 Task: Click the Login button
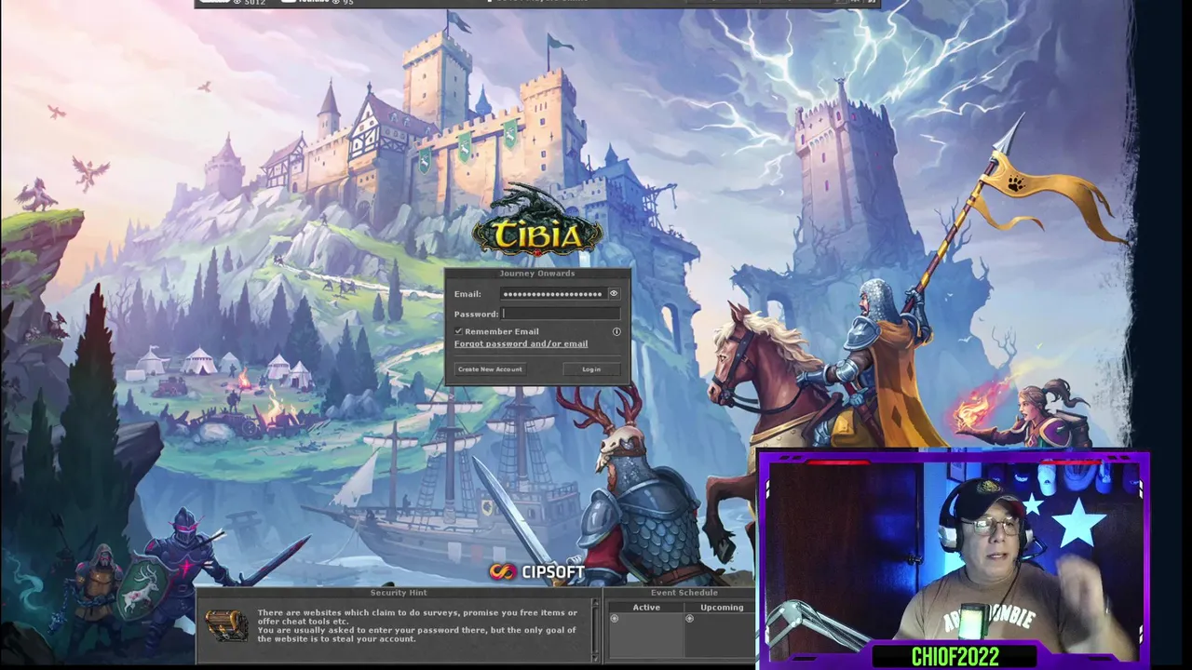[591, 369]
